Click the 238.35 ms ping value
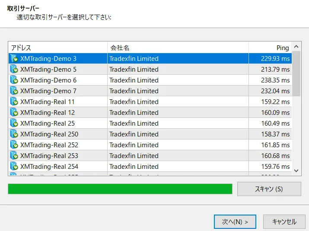 [x=275, y=80]
